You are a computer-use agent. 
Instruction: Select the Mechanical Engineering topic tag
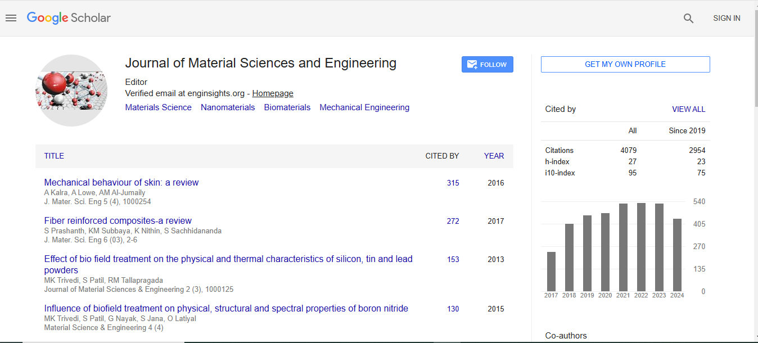click(364, 107)
